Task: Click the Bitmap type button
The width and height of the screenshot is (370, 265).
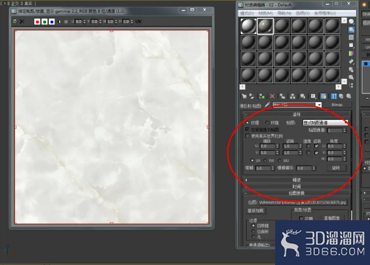Action: (x=337, y=105)
